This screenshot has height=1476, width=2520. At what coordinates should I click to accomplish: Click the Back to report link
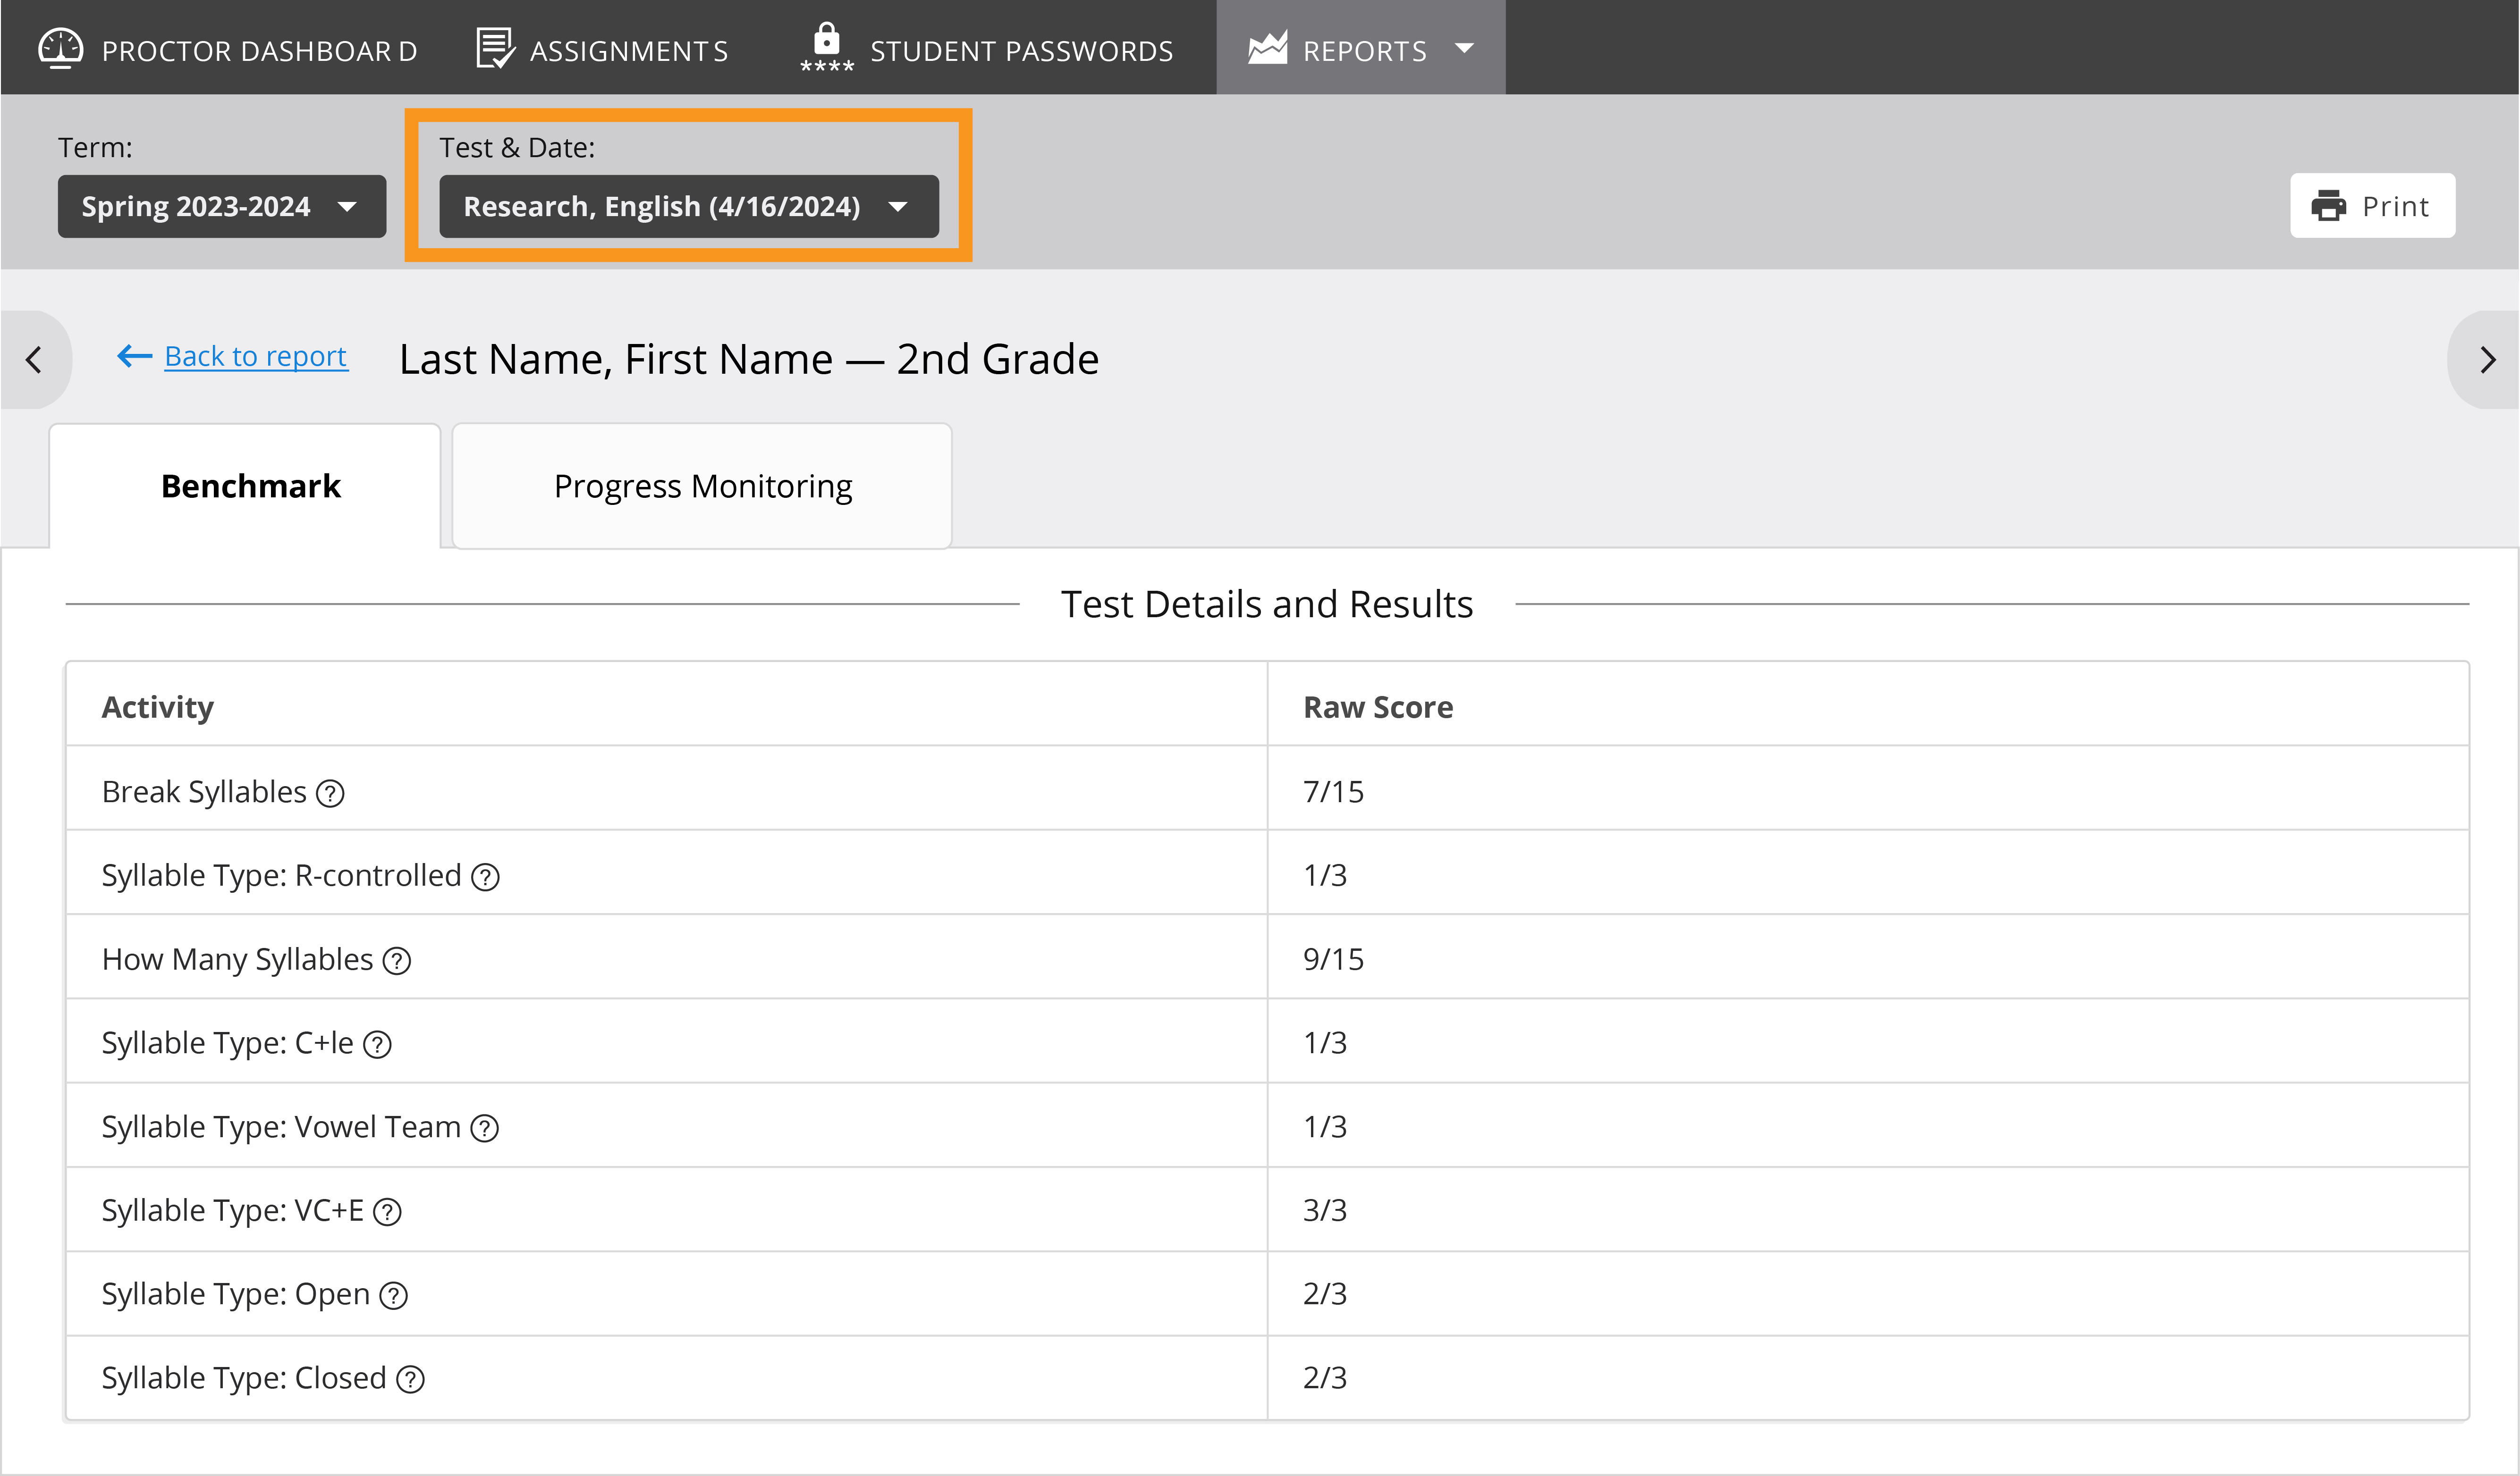pos(255,357)
